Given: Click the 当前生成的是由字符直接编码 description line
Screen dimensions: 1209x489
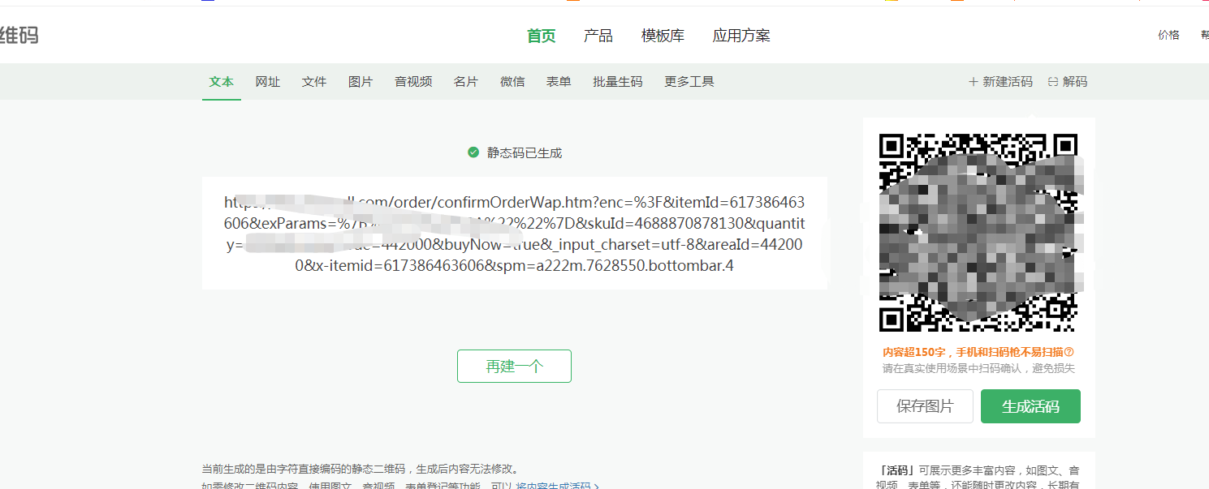Looking at the screenshot, I should (360, 469).
